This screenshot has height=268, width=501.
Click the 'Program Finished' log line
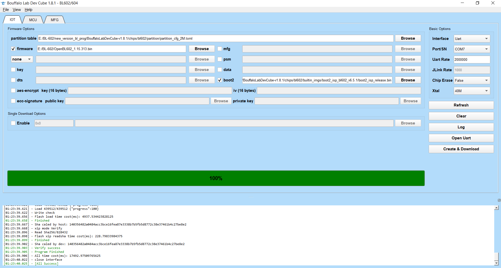[x=34, y=252]
